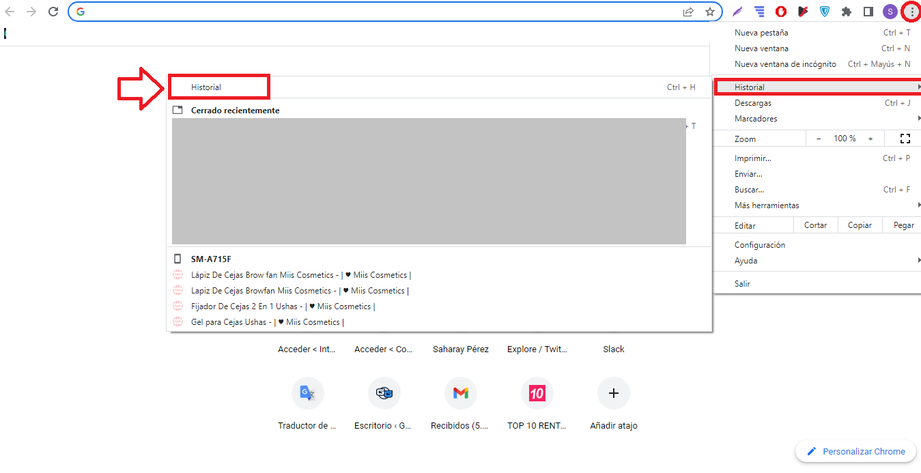Click the Personalizar Chrome button
The width and height of the screenshot is (921, 473).
click(856, 451)
